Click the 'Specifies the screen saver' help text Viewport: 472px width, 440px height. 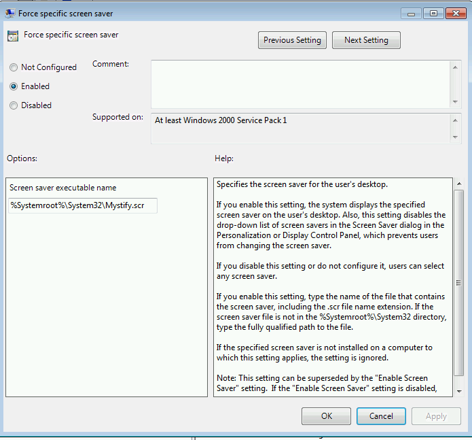pyautogui.click(x=302, y=184)
